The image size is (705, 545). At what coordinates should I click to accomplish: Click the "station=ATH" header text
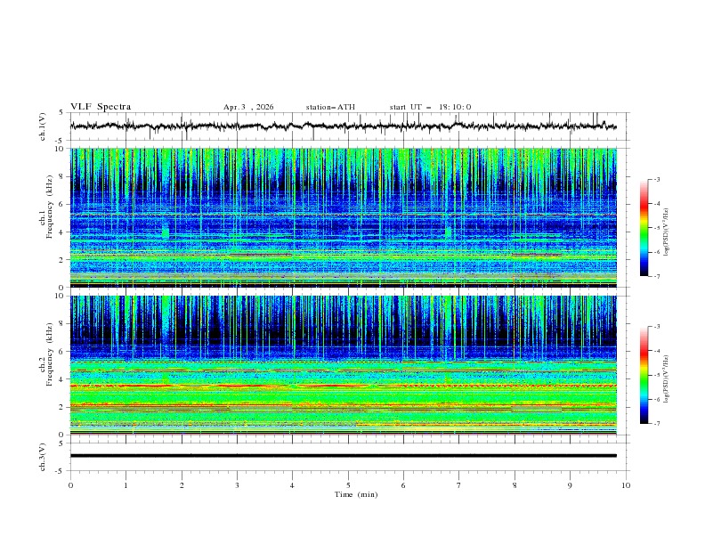pyautogui.click(x=330, y=107)
